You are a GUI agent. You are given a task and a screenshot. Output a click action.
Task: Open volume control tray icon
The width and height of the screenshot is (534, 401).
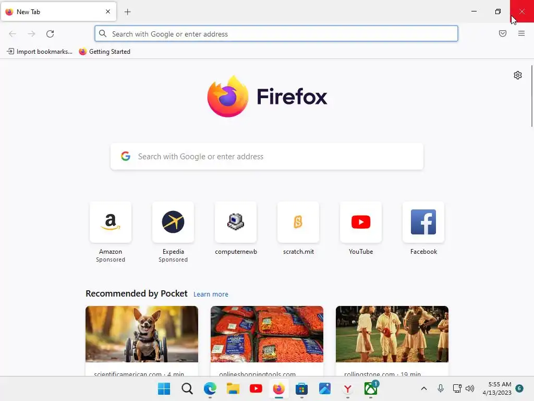click(x=470, y=388)
